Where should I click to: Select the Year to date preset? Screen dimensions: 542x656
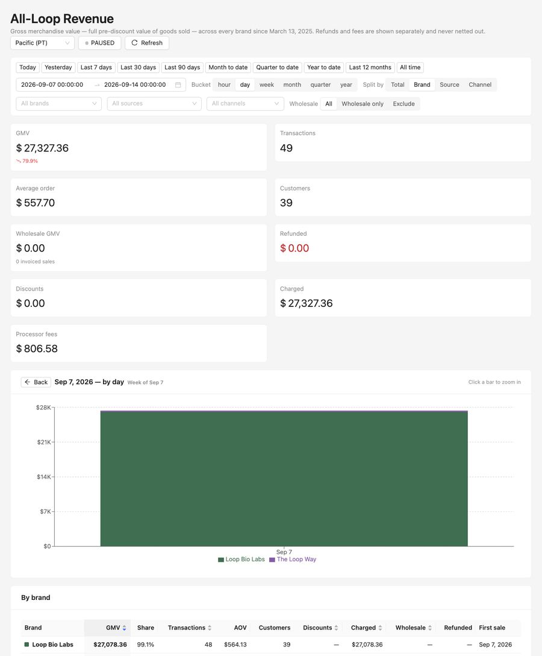[x=324, y=68]
